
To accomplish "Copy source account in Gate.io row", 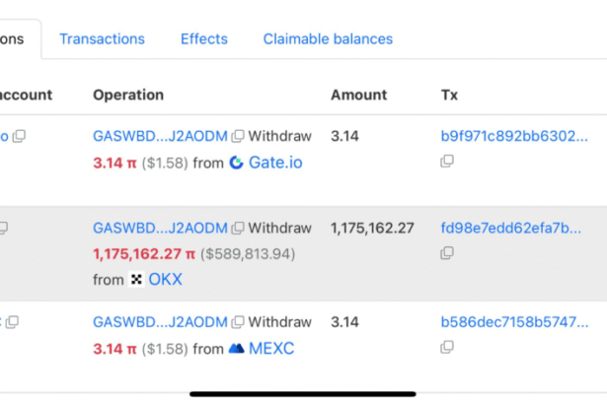I will [19, 136].
